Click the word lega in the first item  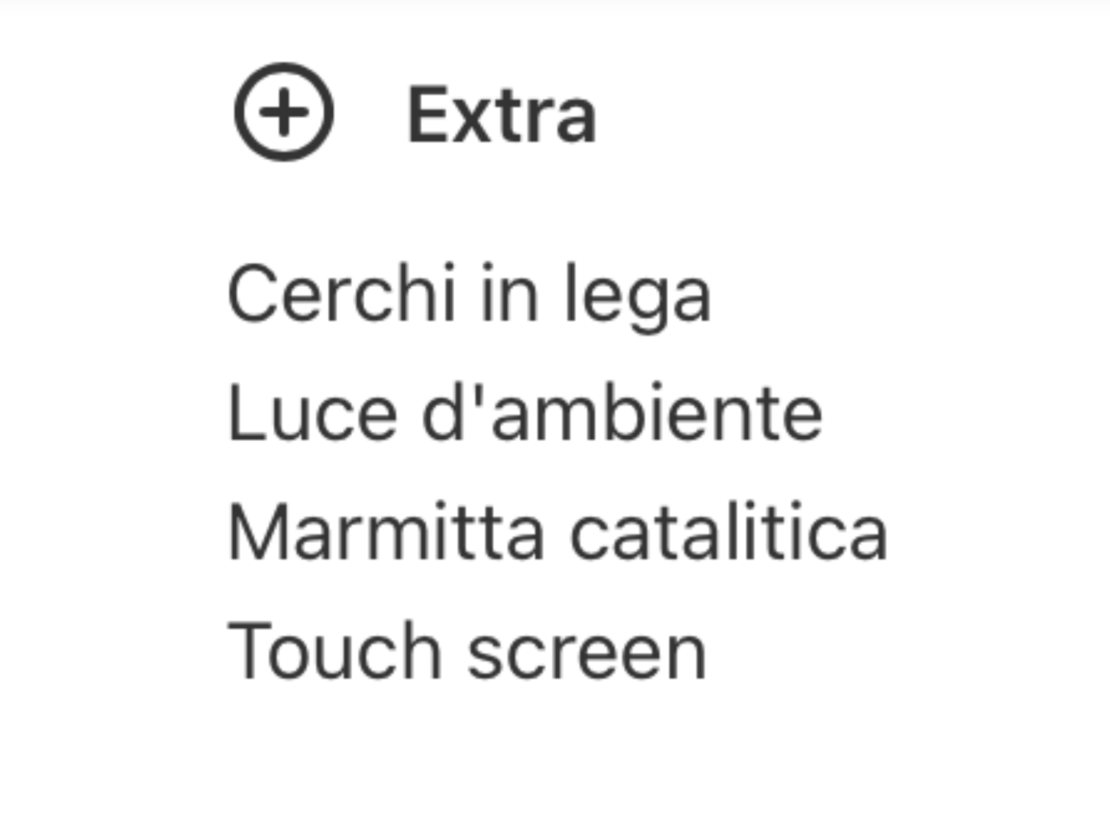coord(637,297)
